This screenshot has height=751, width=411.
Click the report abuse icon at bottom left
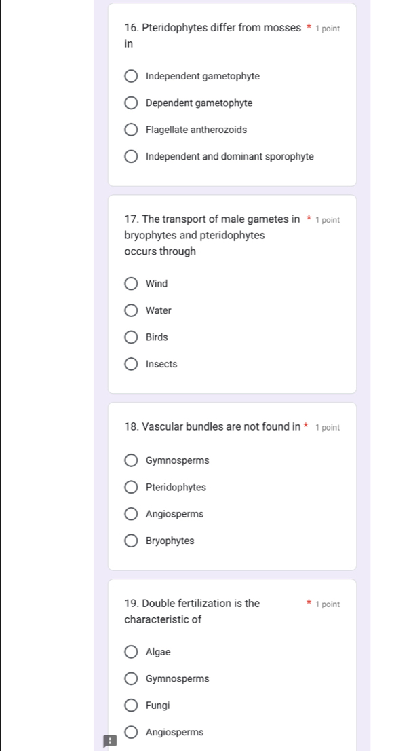point(110,741)
